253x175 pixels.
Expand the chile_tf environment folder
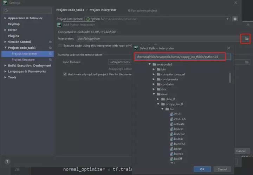pos(158,99)
